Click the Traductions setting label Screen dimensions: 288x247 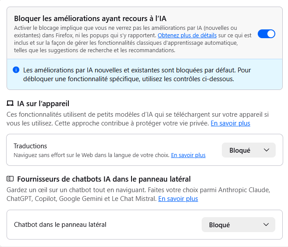pyautogui.click(x=30, y=146)
